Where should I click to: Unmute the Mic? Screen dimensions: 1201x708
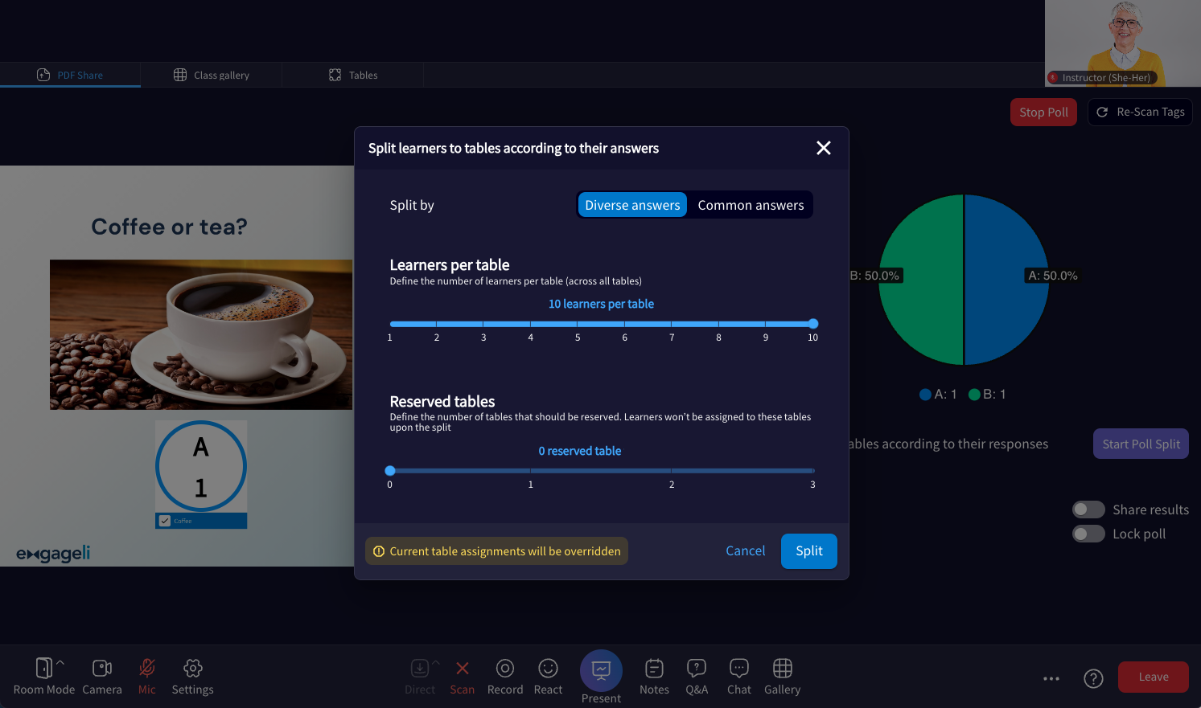click(x=147, y=669)
